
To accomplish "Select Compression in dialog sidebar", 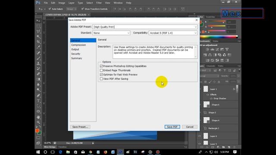I will pyautogui.click(x=78, y=45).
